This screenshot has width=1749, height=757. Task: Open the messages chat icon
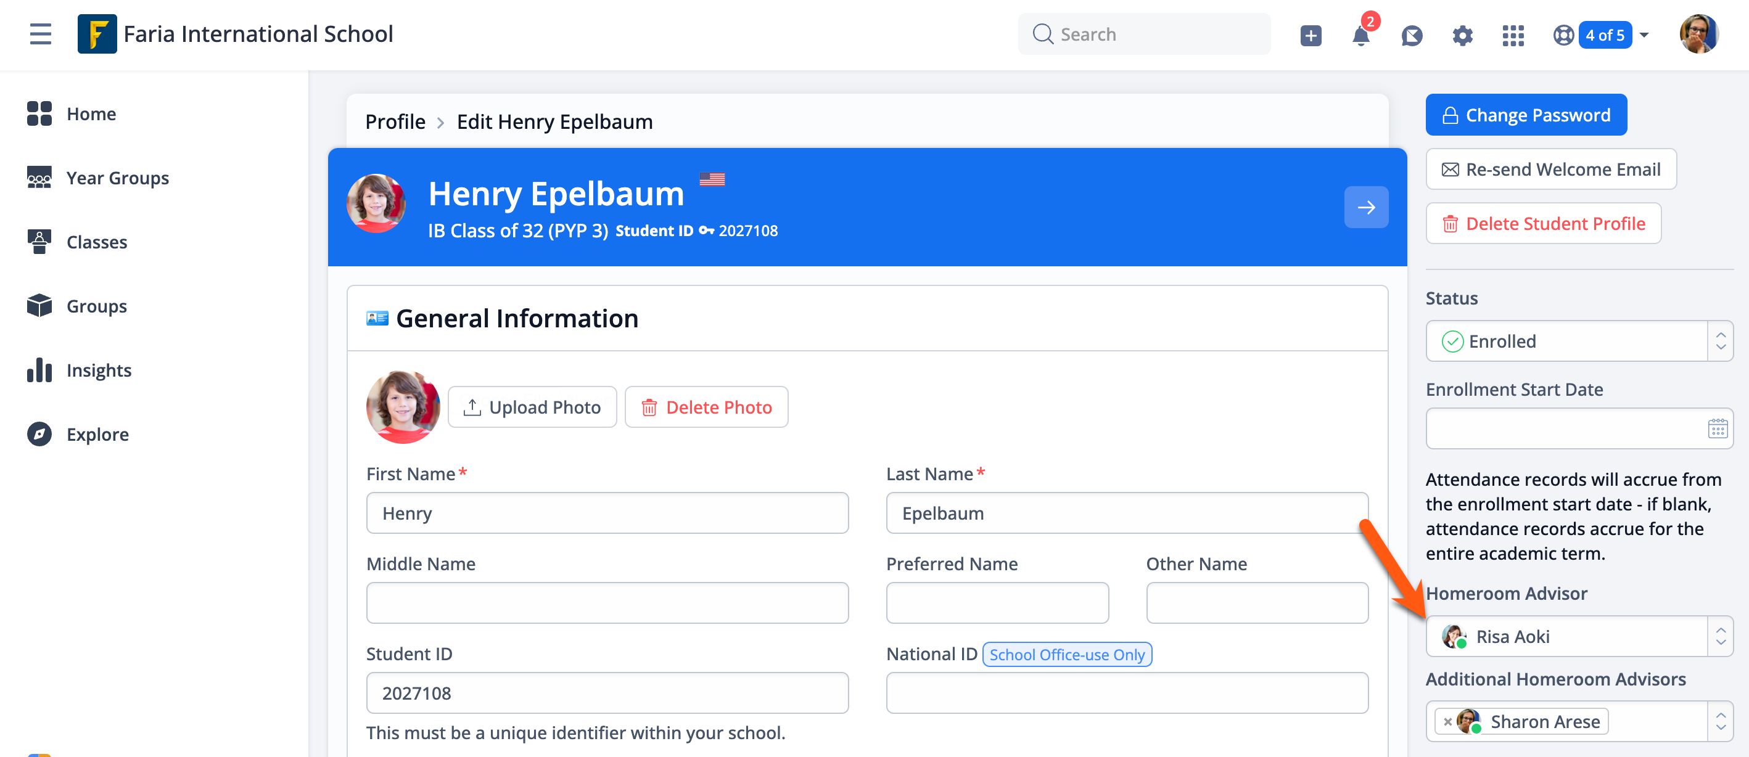(x=1412, y=35)
